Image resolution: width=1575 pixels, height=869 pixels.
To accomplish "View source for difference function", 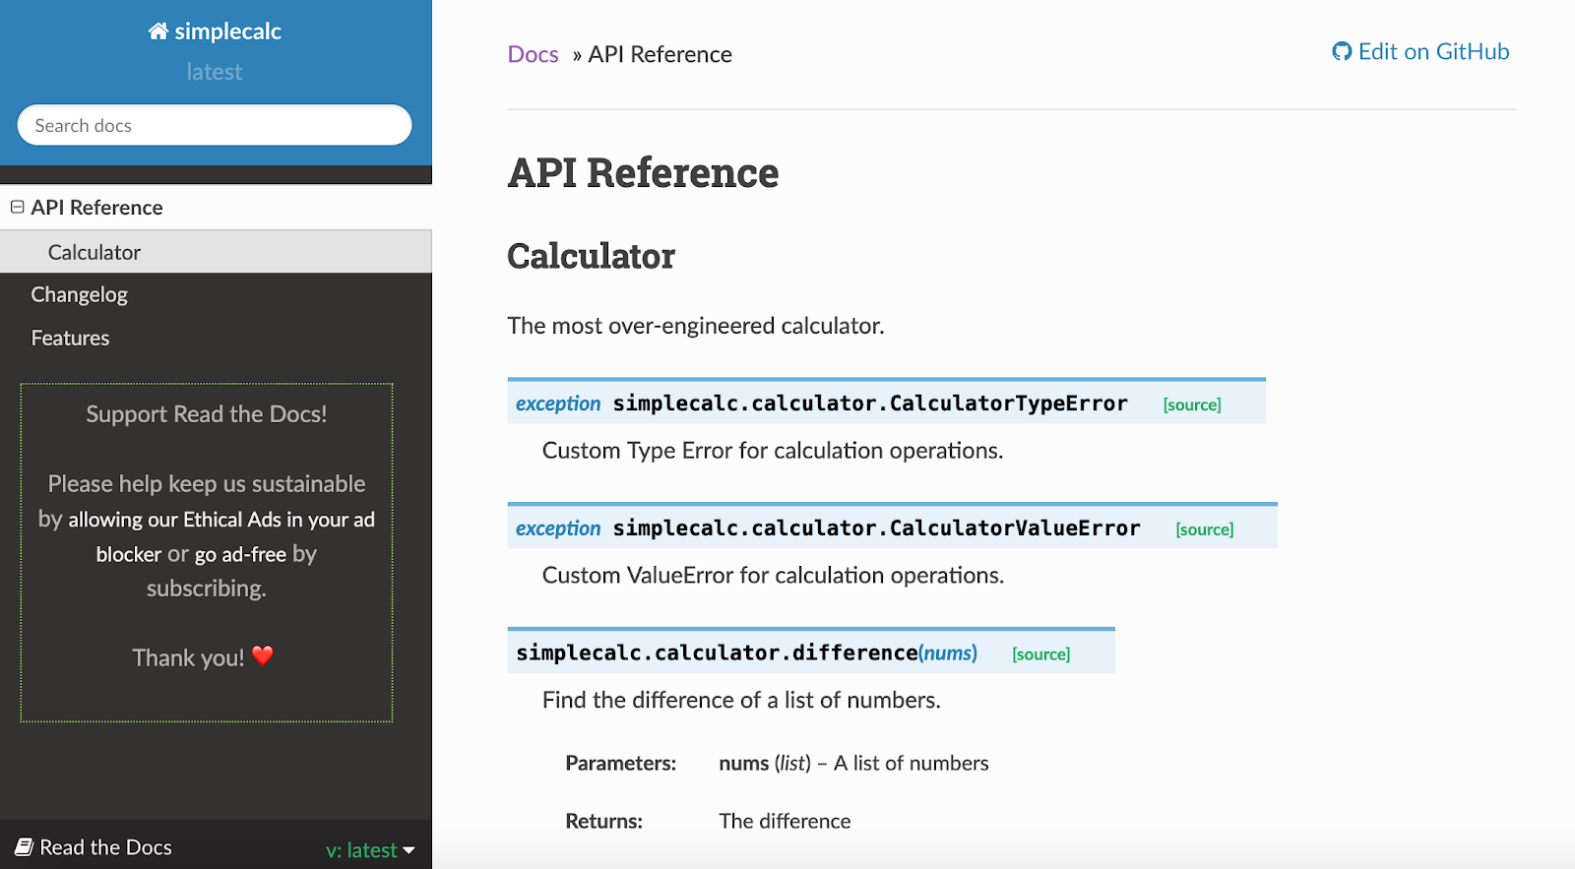I will click(x=1040, y=654).
